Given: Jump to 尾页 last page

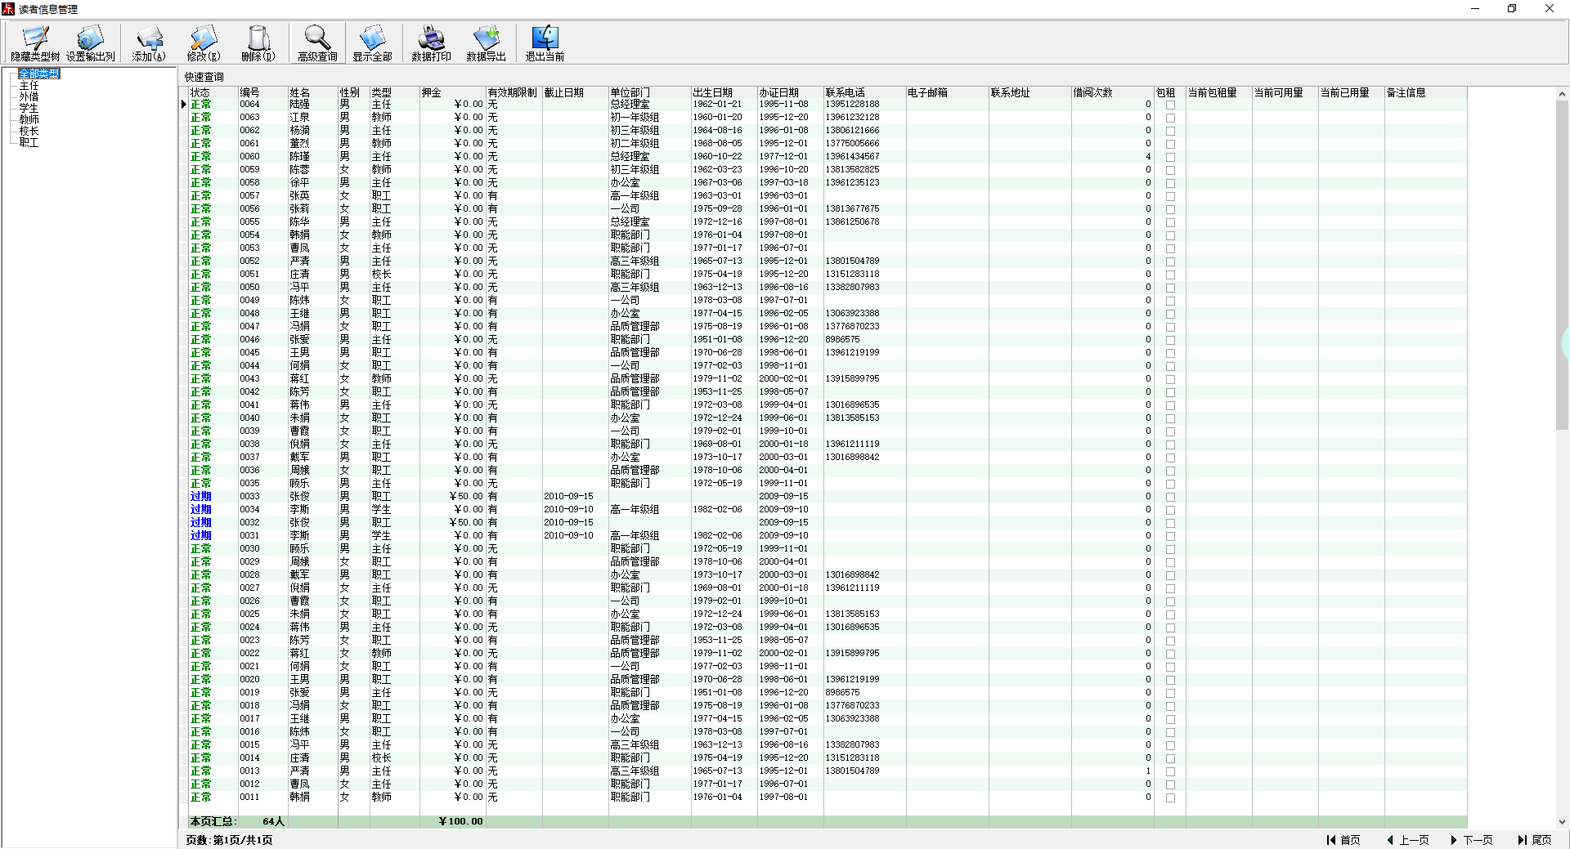Looking at the screenshot, I should click(x=1535, y=840).
